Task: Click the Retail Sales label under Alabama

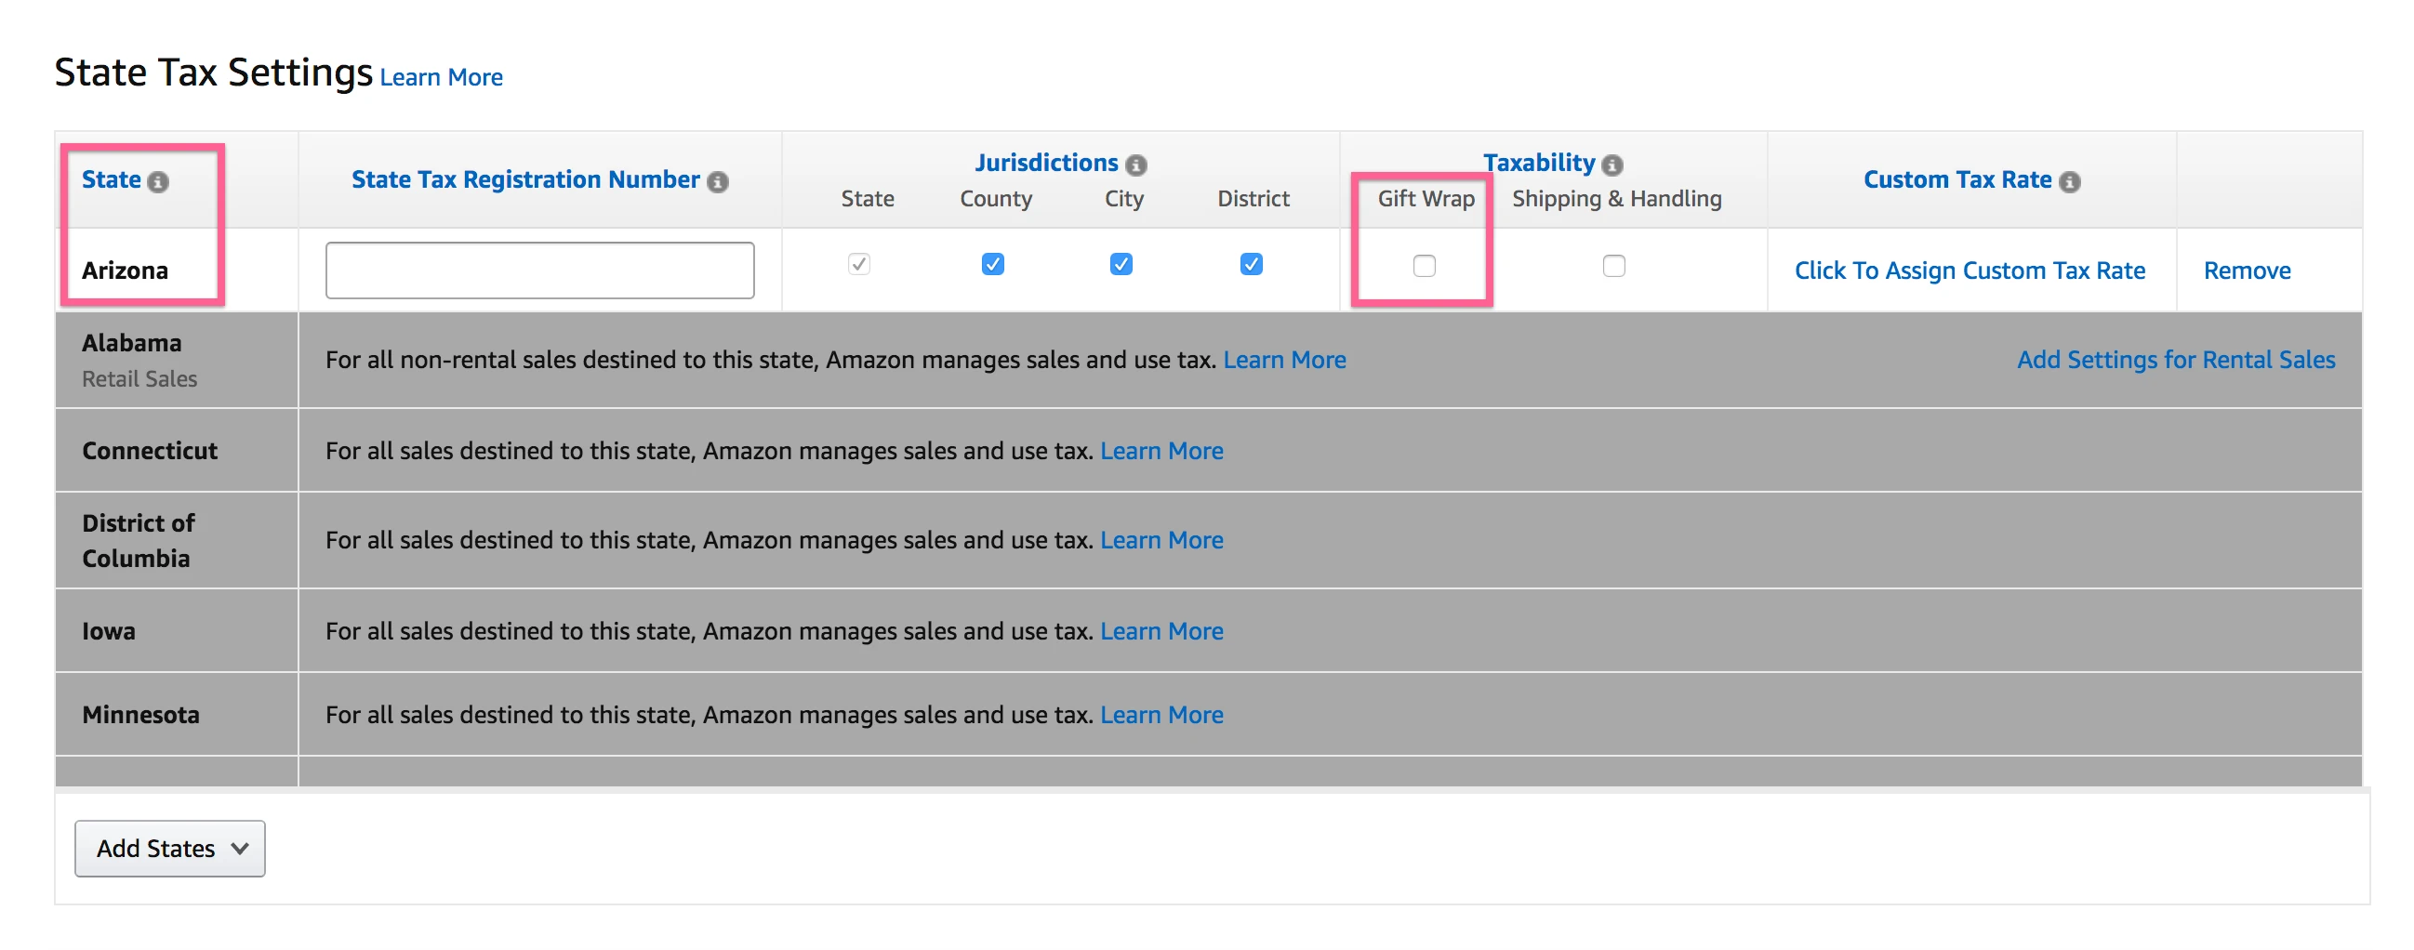Action: coord(139,378)
